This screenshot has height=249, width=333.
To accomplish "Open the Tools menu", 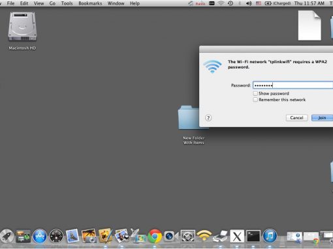I will 67,3.
